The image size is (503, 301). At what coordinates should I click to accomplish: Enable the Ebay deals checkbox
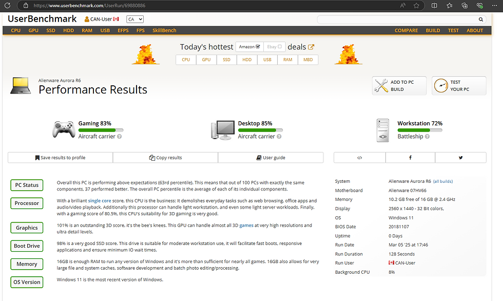[280, 47]
